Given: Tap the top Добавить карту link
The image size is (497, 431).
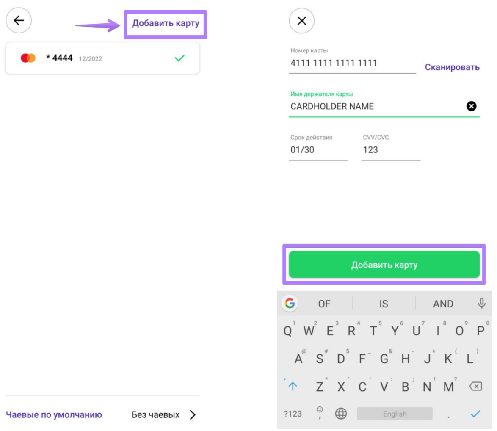Looking at the screenshot, I should [165, 23].
